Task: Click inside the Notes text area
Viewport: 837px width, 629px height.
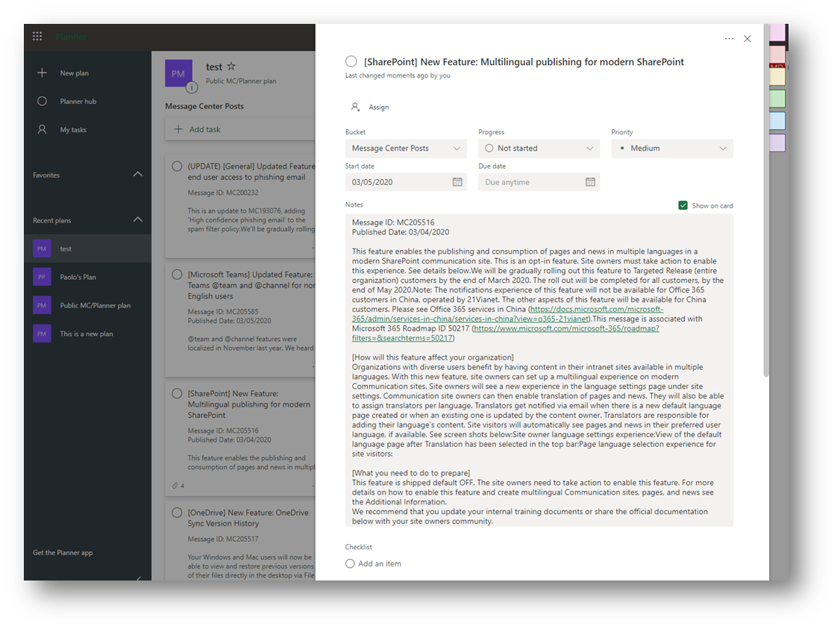Action: click(539, 370)
